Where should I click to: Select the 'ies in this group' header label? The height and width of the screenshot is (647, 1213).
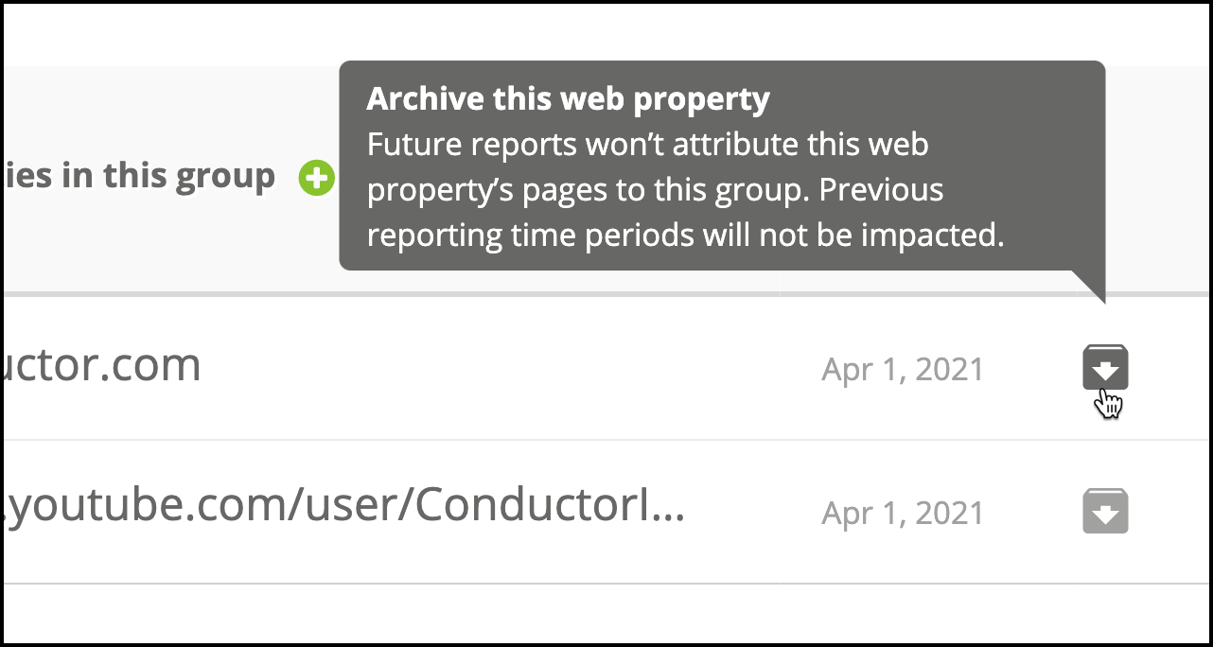tap(140, 176)
